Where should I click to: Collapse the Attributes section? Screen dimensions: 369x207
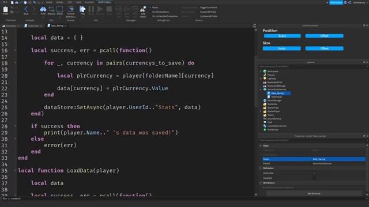click(x=261, y=183)
